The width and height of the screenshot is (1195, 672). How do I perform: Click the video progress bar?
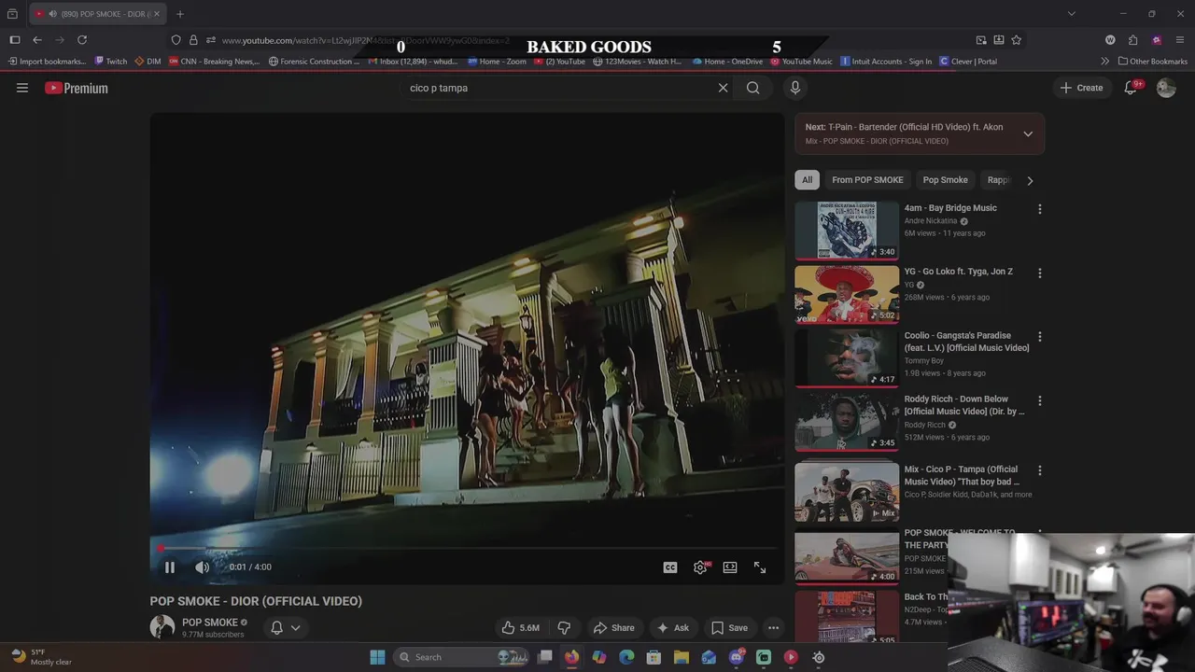click(467, 549)
